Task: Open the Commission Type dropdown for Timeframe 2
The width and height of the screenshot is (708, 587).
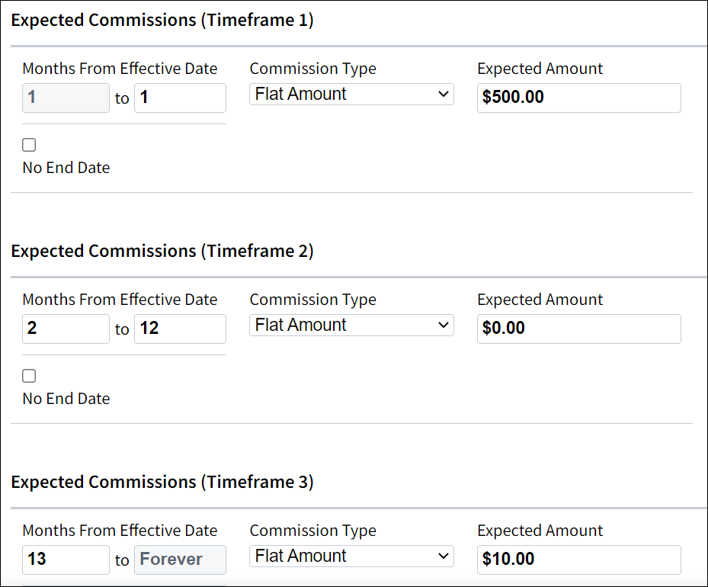Action: [351, 325]
